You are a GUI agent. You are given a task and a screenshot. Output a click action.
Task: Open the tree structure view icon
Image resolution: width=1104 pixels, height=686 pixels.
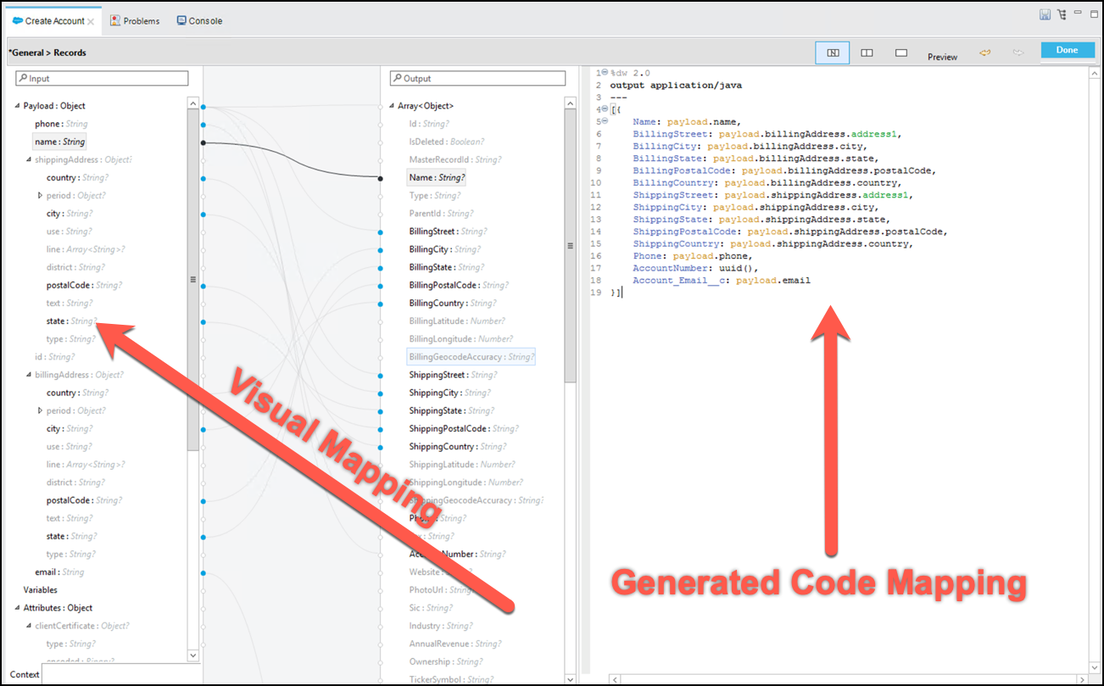pos(1062,14)
